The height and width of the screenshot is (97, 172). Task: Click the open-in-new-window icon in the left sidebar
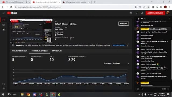pos(3,84)
